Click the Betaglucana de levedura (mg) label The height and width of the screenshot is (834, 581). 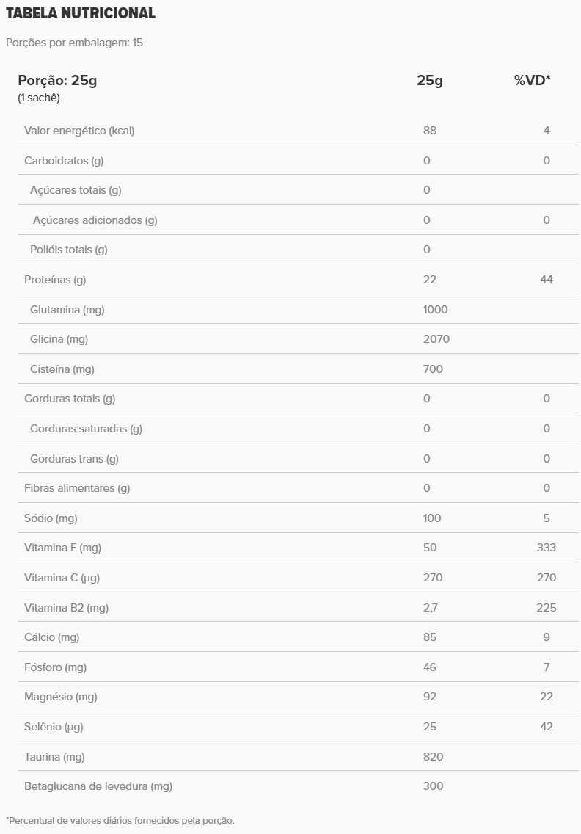[98, 786]
